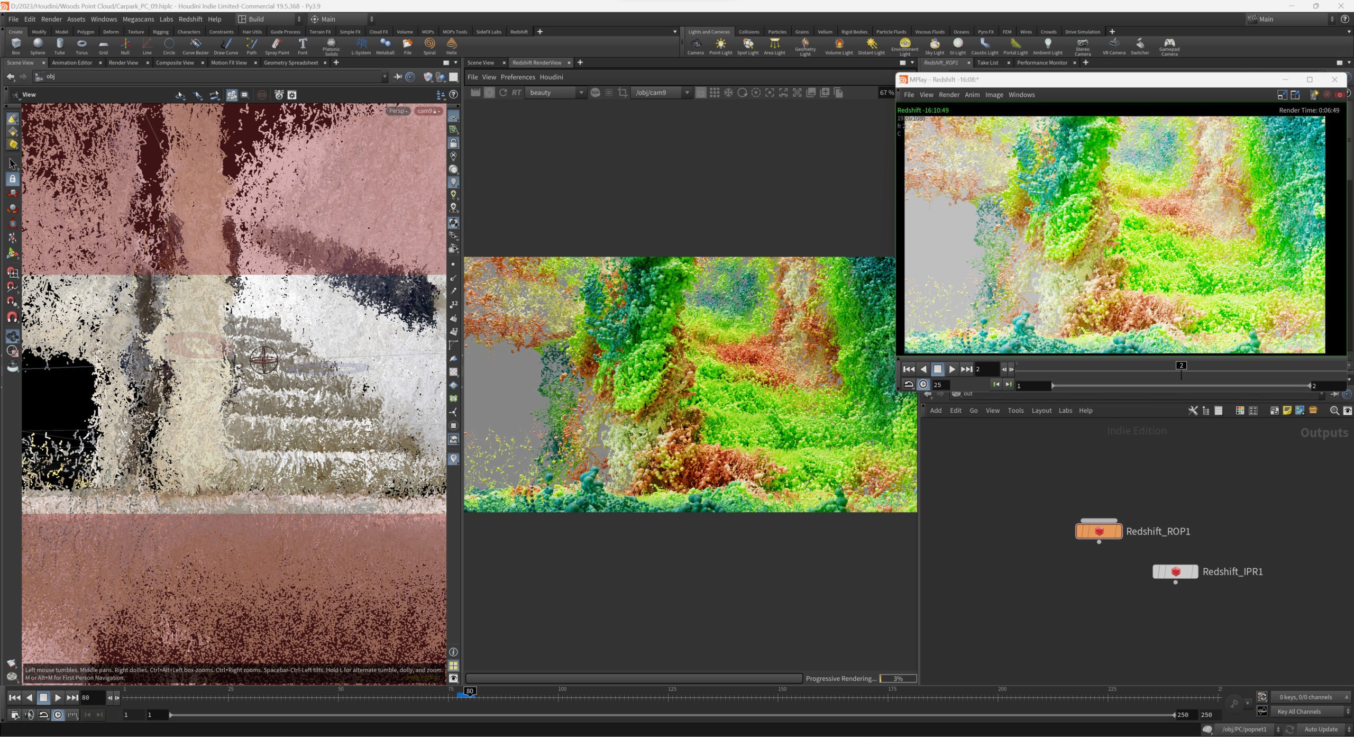Select the Spray Paint tool
The width and height of the screenshot is (1354, 737).
(277, 46)
